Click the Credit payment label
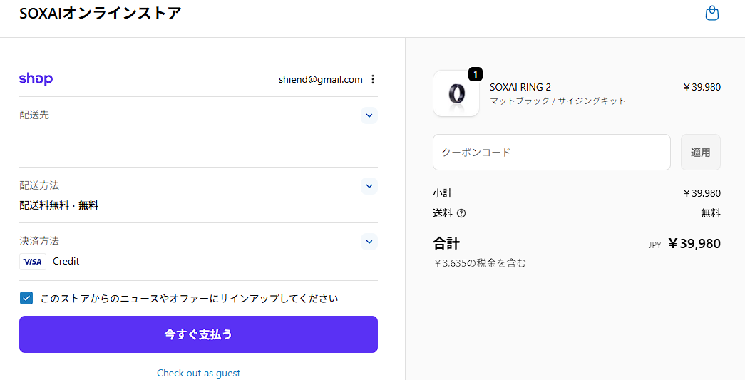The width and height of the screenshot is (745, 380). pos(66,261)
